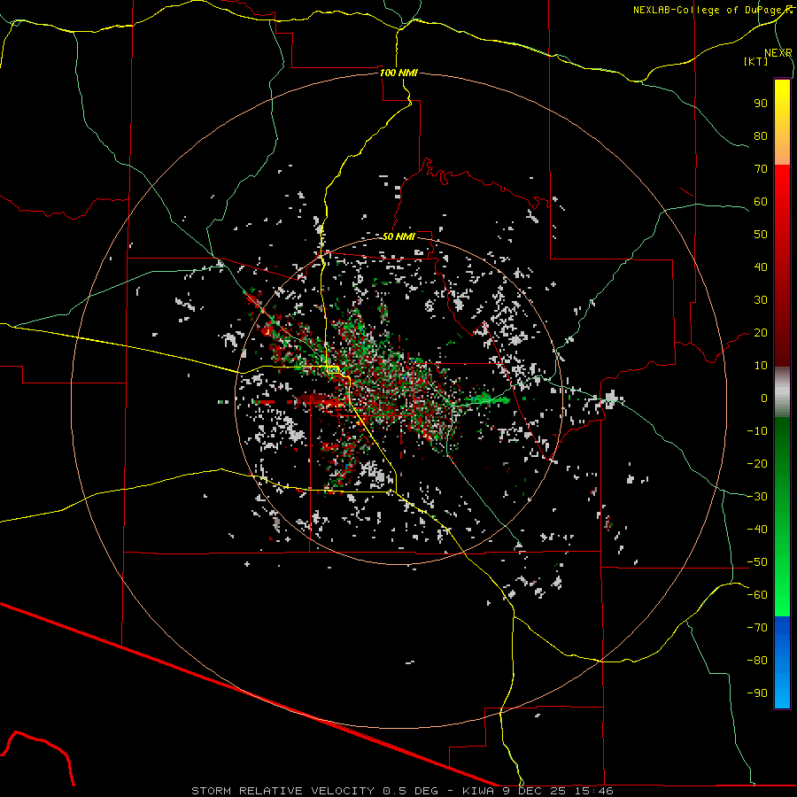Screen dimensions: 797x797
Task: Pick the gray near-zero segment of the color bar
Action: pos(782,392)
